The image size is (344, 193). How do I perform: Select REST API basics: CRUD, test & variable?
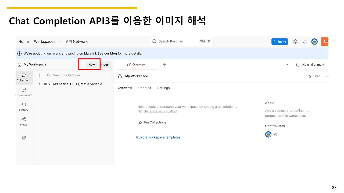73,84
